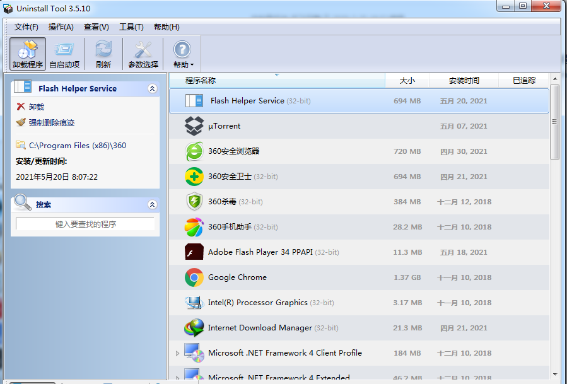Select the µTorrent program icon
567x384 pixels.
point(194,126)
